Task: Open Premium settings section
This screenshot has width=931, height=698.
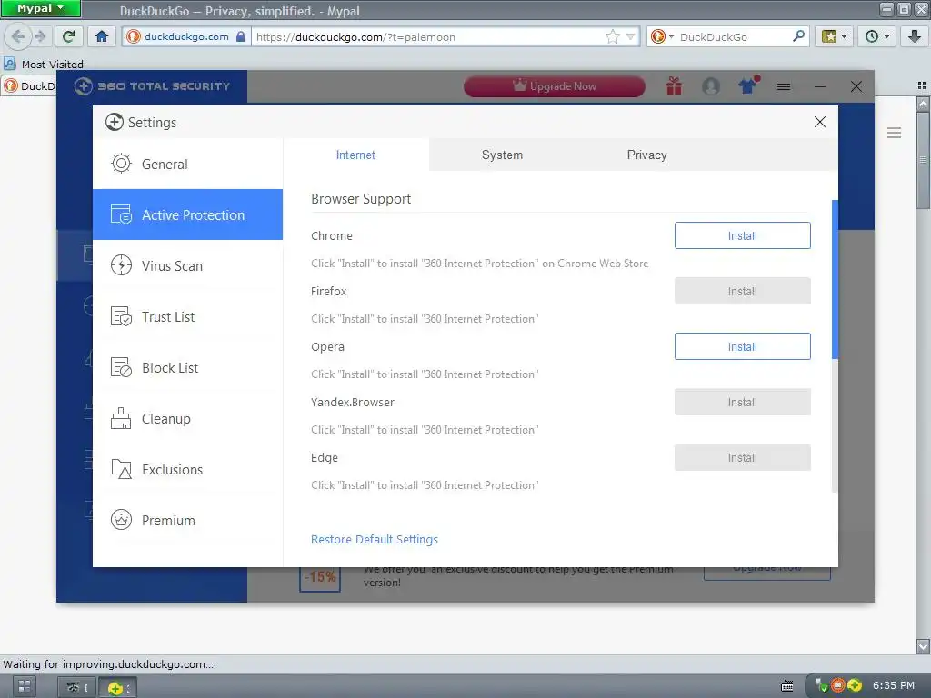Action: 187,521
